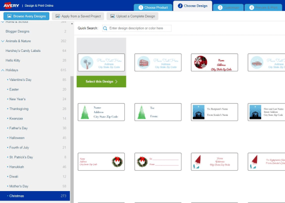Click the Browse Avery Designs image icon
285x203 pixels.
click(9, 16)
